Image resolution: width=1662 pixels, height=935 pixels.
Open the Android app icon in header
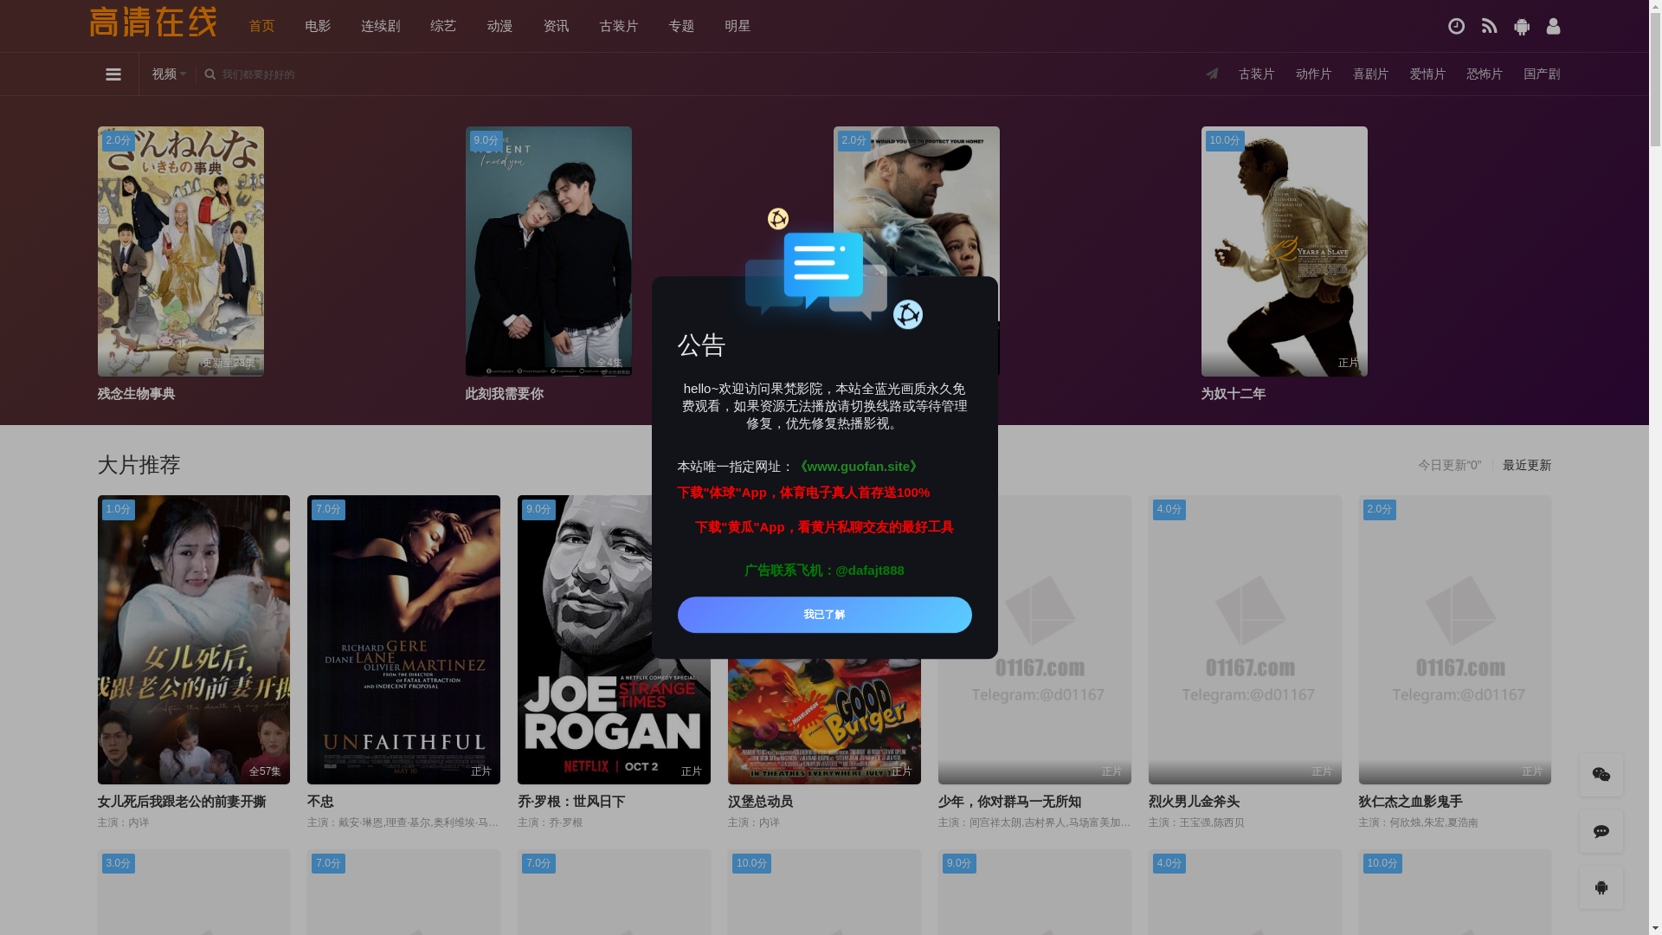tap(1522, 26)
